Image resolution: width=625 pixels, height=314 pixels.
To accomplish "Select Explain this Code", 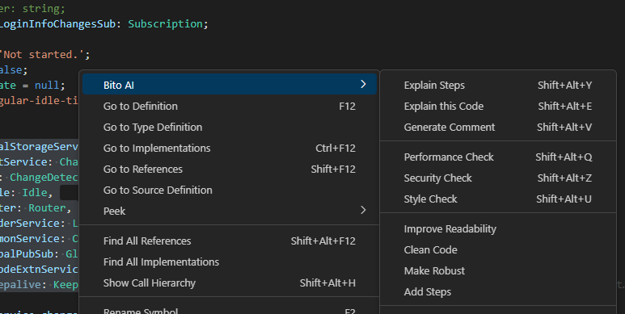I will click(498, 107).
